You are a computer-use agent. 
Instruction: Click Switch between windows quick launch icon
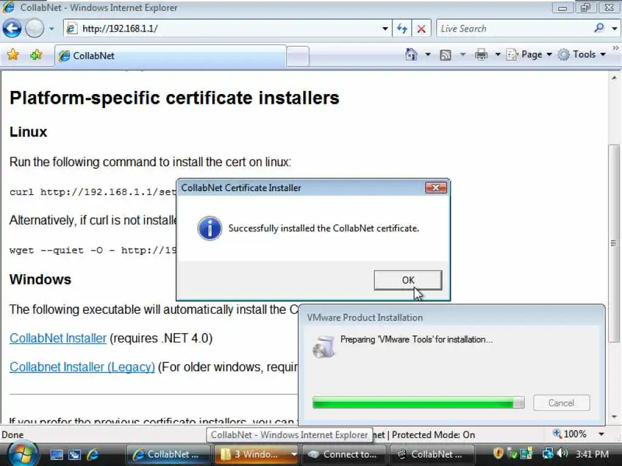click(x=75, y=454)
